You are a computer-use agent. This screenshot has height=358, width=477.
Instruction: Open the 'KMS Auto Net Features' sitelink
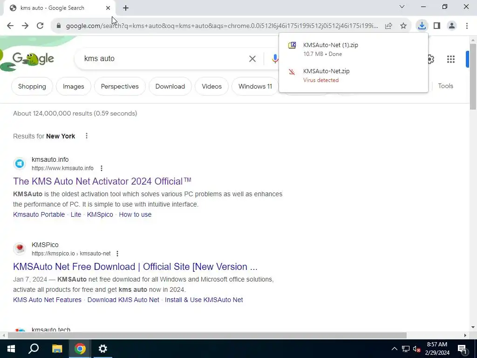tap(47, 300)
